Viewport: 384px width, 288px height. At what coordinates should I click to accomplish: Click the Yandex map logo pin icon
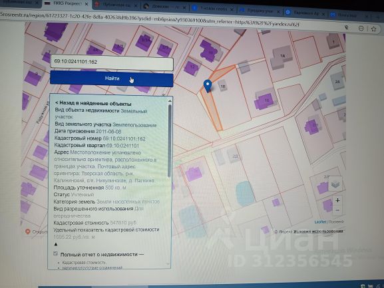(x=28, y=231)
